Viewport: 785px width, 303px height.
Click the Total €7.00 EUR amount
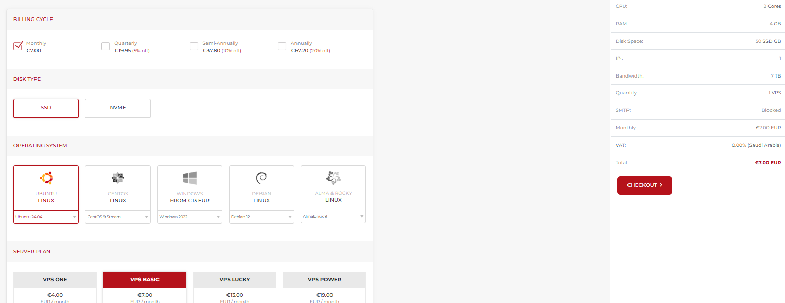pos(768,163)
